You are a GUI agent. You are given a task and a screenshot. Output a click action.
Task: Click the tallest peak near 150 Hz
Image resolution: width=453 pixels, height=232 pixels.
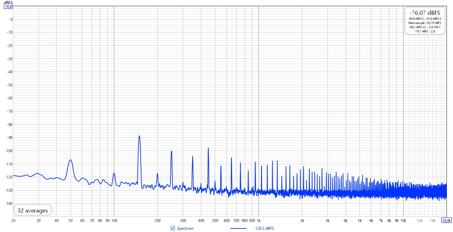click(139, 136)
